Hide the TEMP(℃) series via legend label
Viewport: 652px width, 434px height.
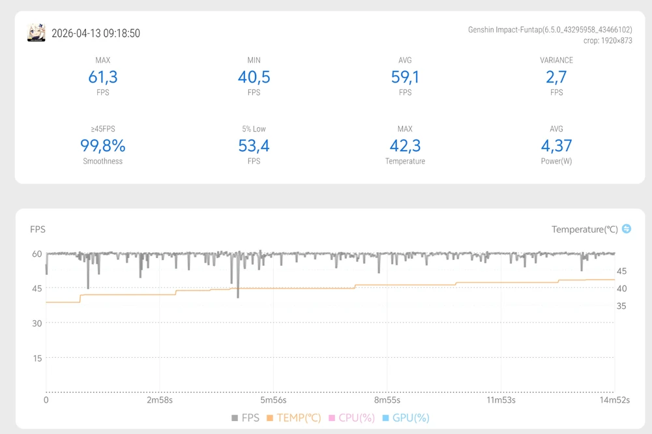tap(299, 418)
